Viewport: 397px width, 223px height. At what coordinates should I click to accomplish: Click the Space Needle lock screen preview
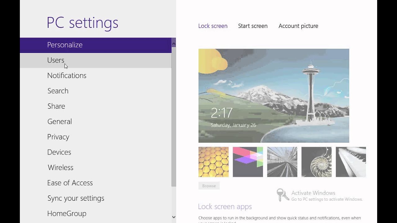(274, 95)
